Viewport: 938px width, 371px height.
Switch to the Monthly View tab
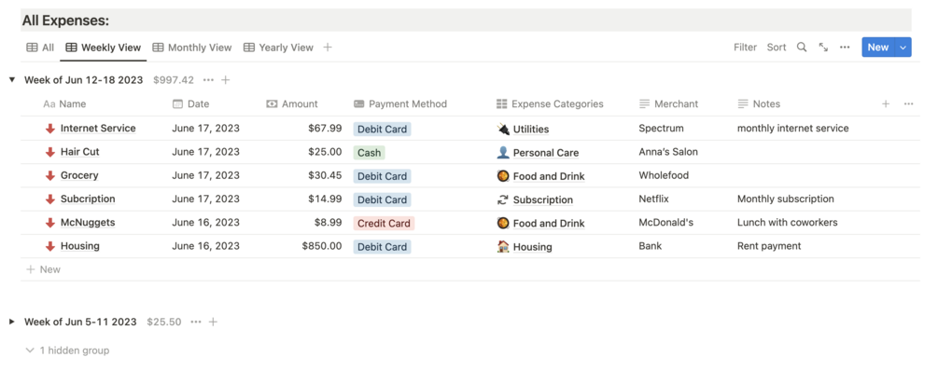192,48
